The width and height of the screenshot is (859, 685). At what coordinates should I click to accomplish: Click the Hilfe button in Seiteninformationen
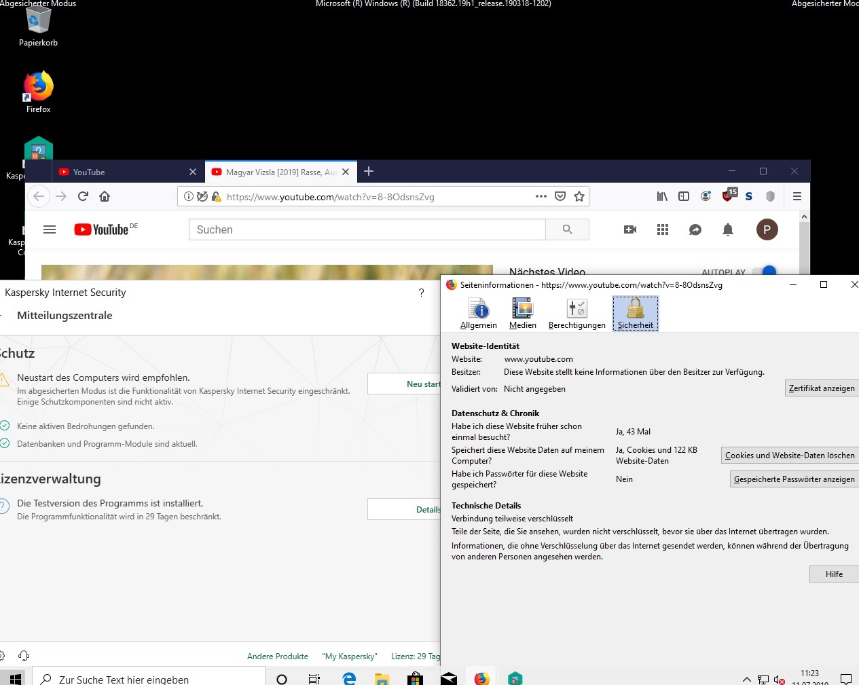834,574
